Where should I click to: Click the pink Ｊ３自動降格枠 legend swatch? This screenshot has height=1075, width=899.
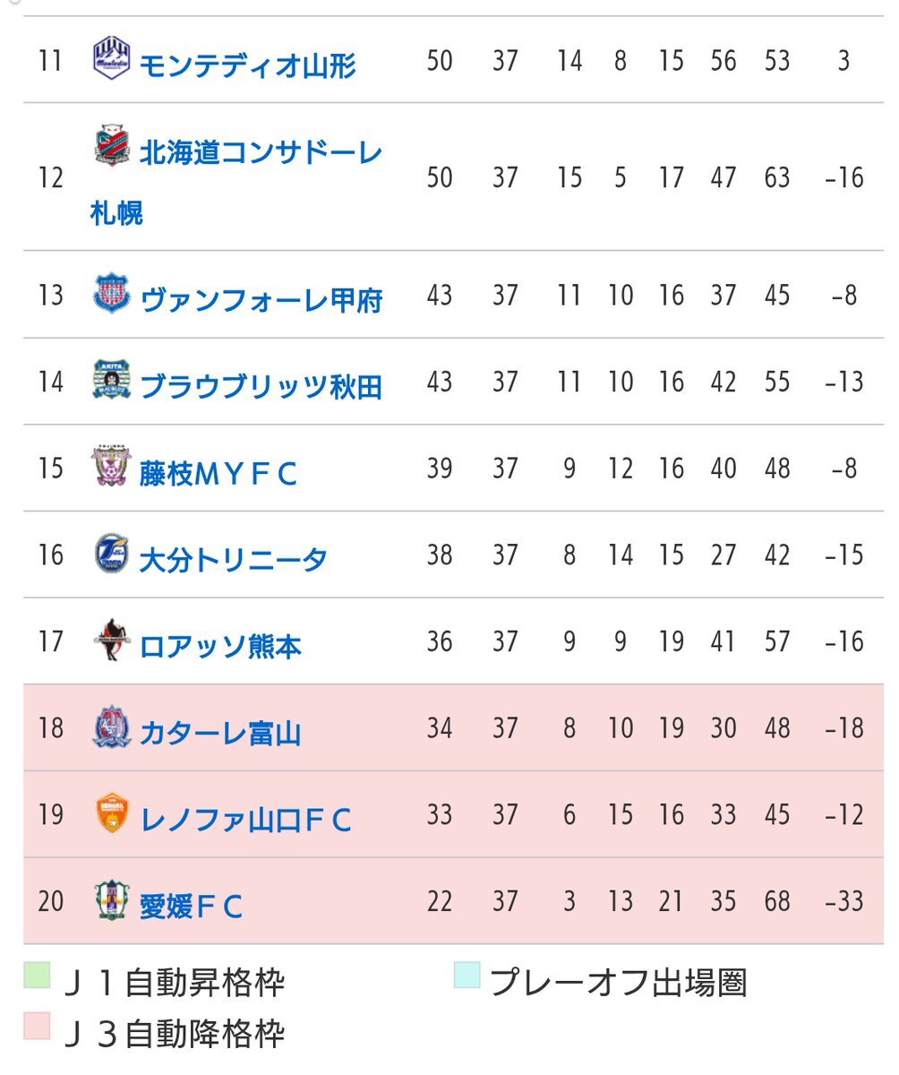coord(37,1027)
